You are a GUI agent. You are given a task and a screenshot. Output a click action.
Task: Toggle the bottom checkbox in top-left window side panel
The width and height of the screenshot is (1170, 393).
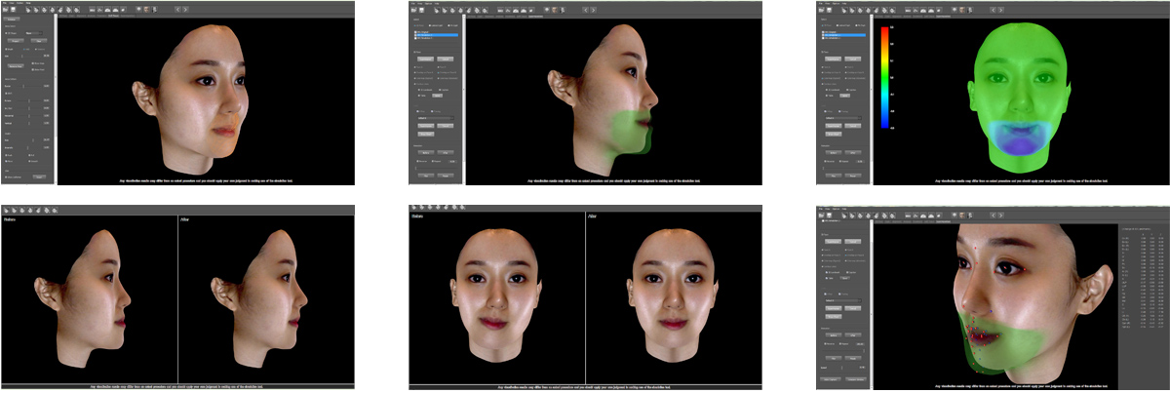pyautogui.click(x=8, y=176)
